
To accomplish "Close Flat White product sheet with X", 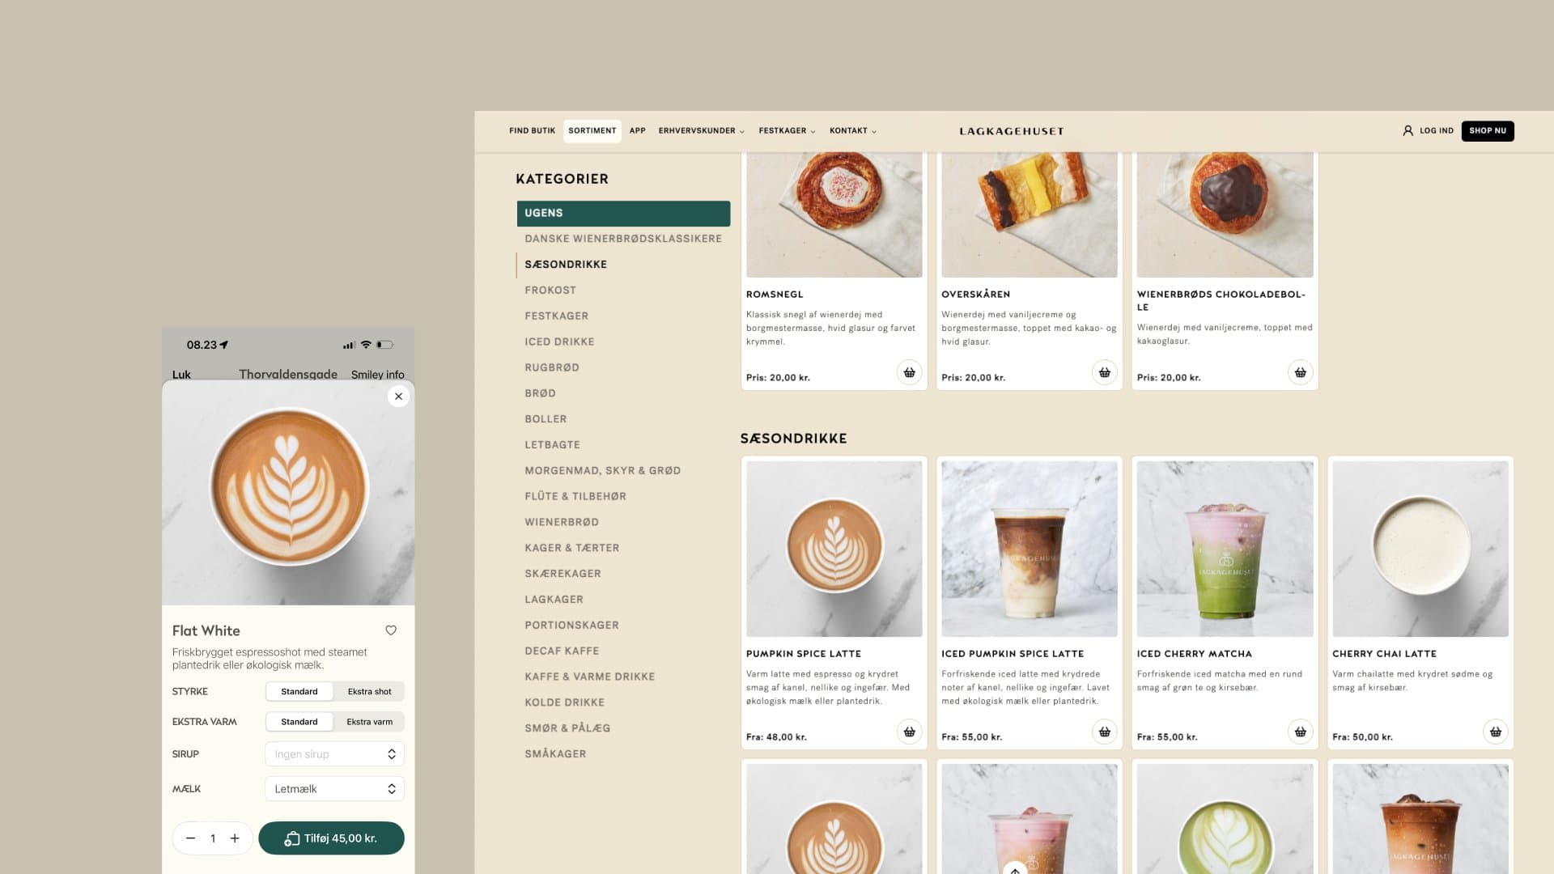I will tap(398, 397).
